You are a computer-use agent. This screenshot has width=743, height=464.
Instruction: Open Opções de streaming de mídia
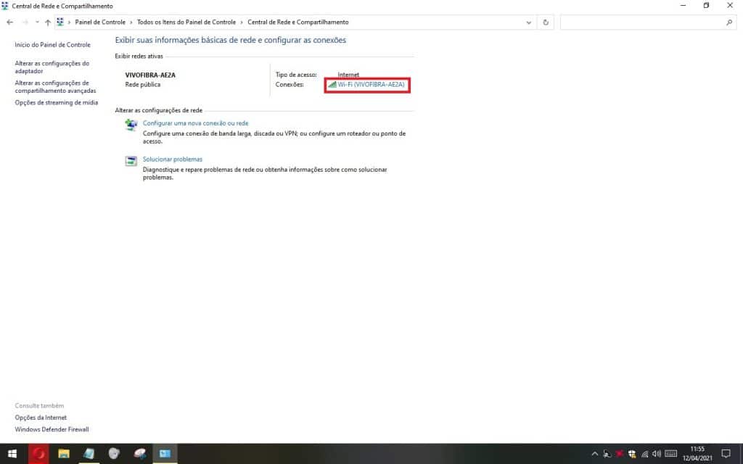click(57, 102)
